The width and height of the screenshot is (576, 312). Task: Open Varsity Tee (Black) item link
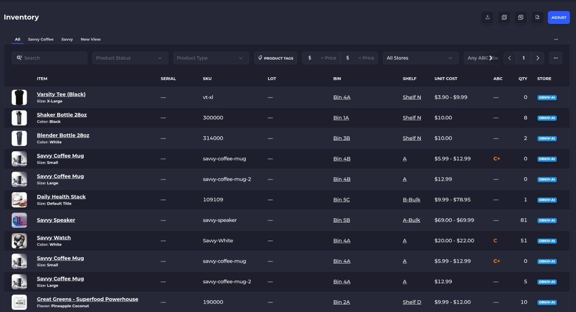[x=61, y=94]
